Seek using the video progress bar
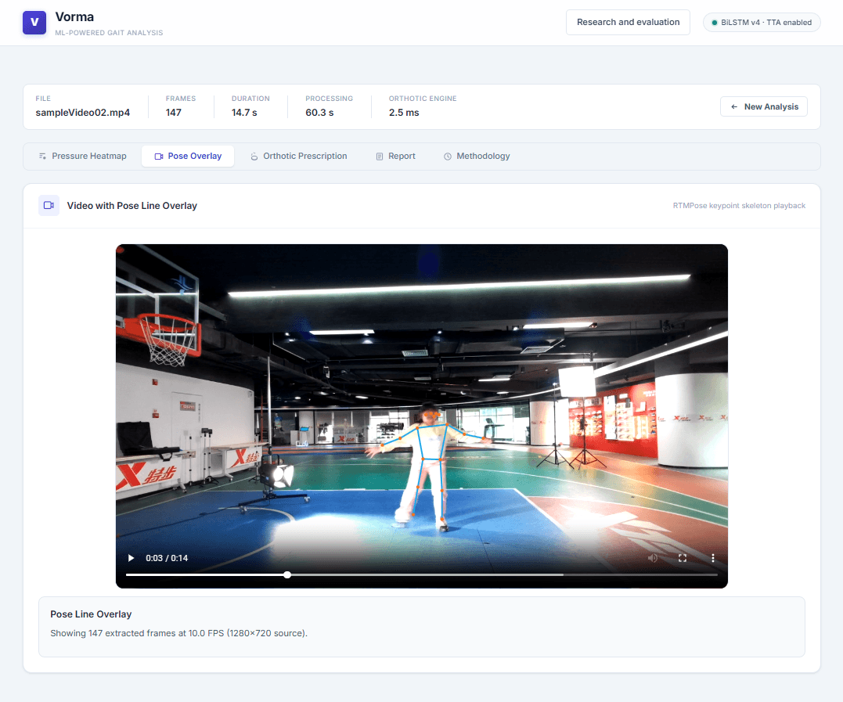Screen dimensions: 843x702 pos(421,574)
